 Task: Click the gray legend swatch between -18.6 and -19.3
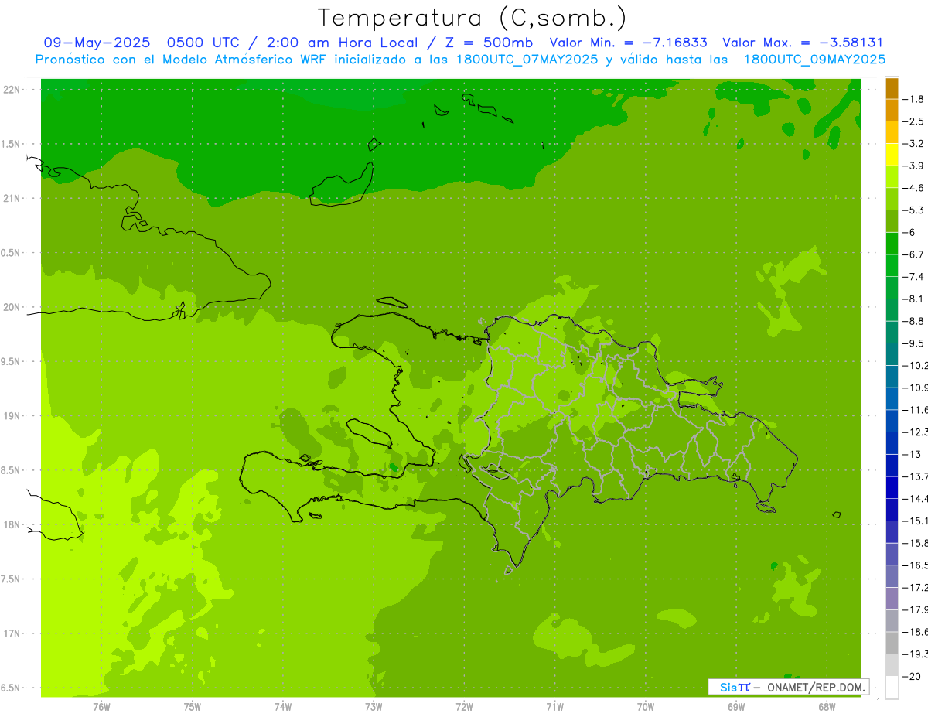coord(892,643)
